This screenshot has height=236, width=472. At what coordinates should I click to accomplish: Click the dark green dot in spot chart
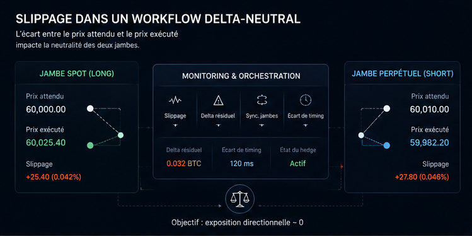coord(89,146)
